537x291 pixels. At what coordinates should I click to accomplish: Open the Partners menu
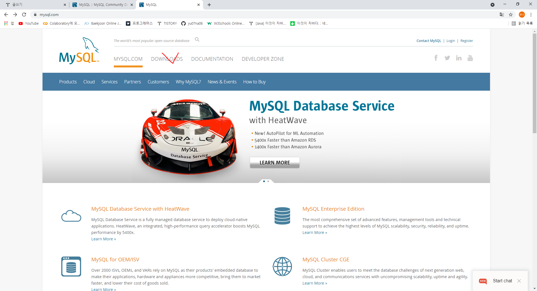[x=133, y=82]
